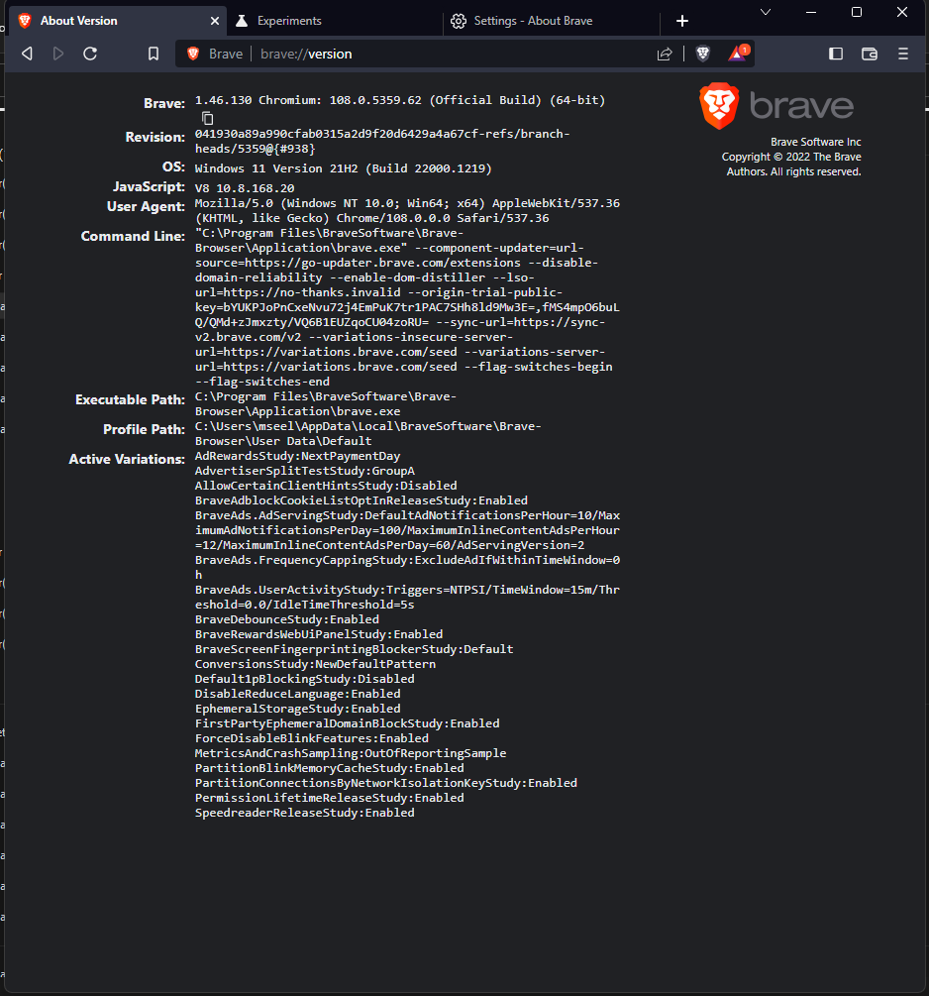Open the Brave Rewards triangle icon

click(738, 54)
